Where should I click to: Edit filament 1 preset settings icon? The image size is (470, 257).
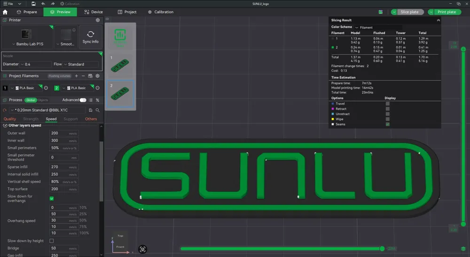coord(46,88)
